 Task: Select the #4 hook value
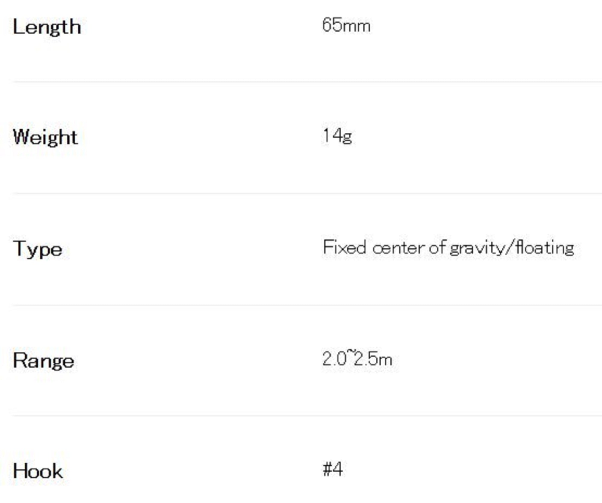coord(333,469)
